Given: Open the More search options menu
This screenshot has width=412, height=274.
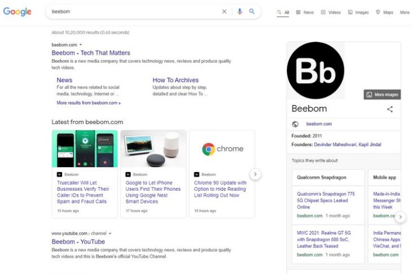Looking at the screenshot, I should [405, 12].
